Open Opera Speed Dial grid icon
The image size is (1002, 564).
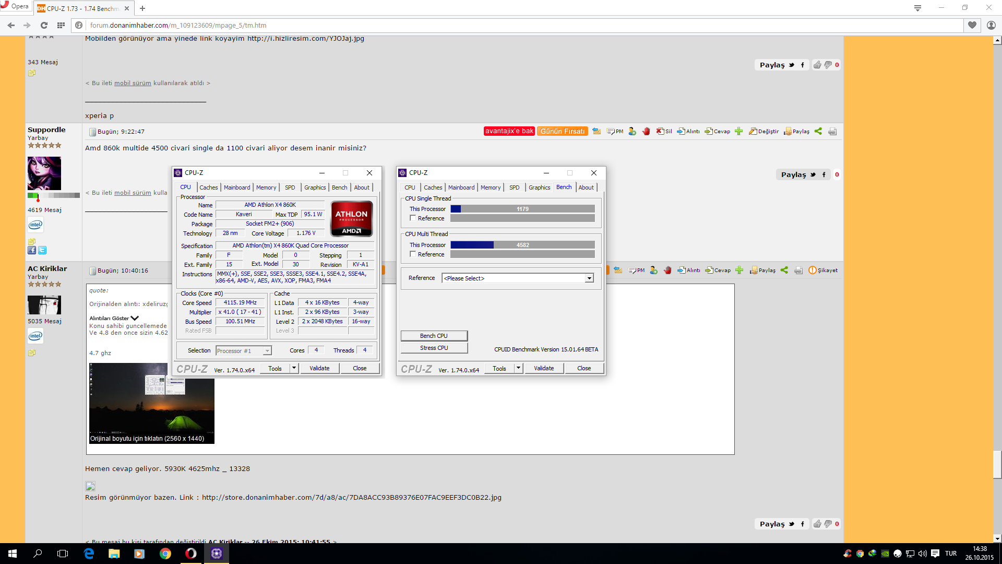tap(61, 25)
